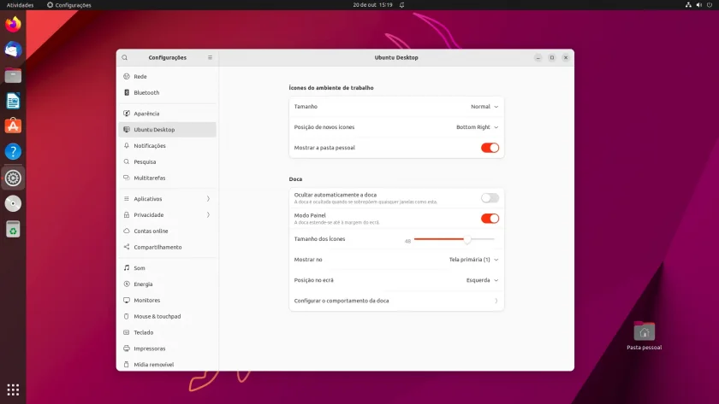Open Notificações settings
Image resolution: width=719 pixels, height=404 pixels.
(x=168, y=145)
